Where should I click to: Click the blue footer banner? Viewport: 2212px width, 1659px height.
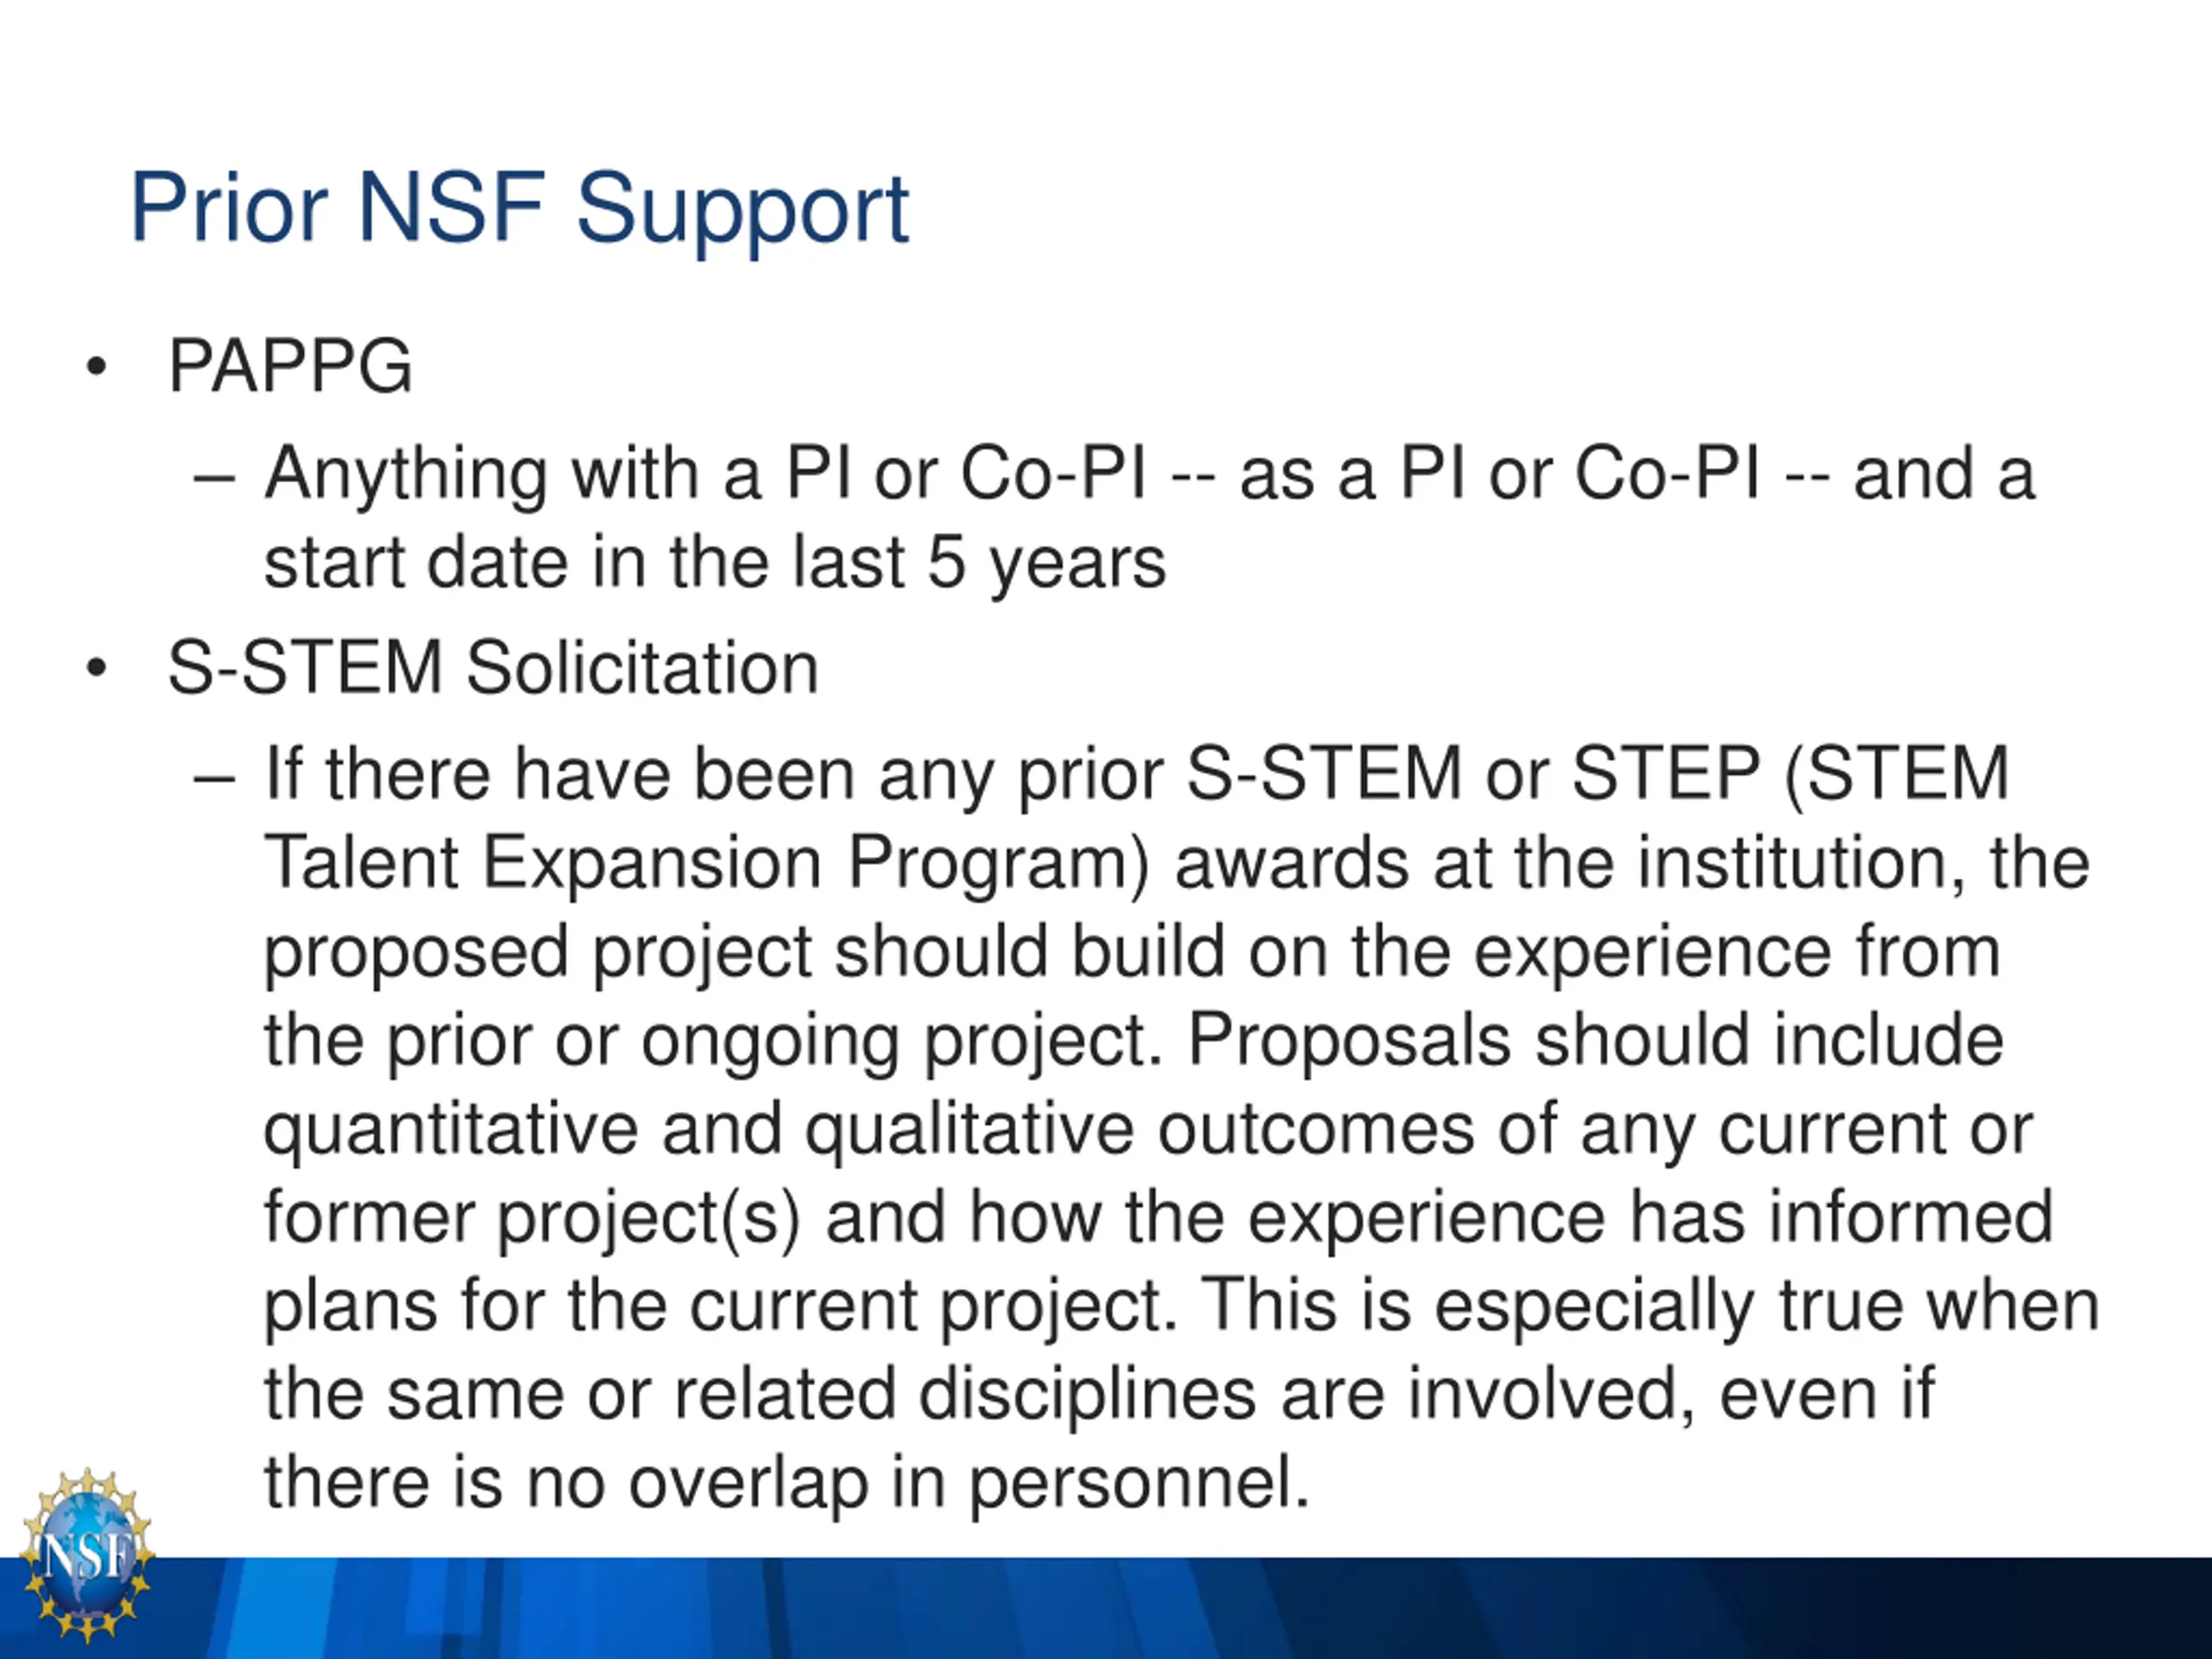tap(1106, 1607)
